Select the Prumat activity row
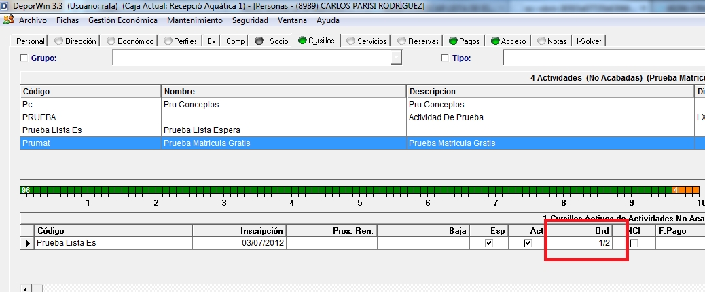The width and height of the screenshot is (705, 292). [x=363, y=143]
